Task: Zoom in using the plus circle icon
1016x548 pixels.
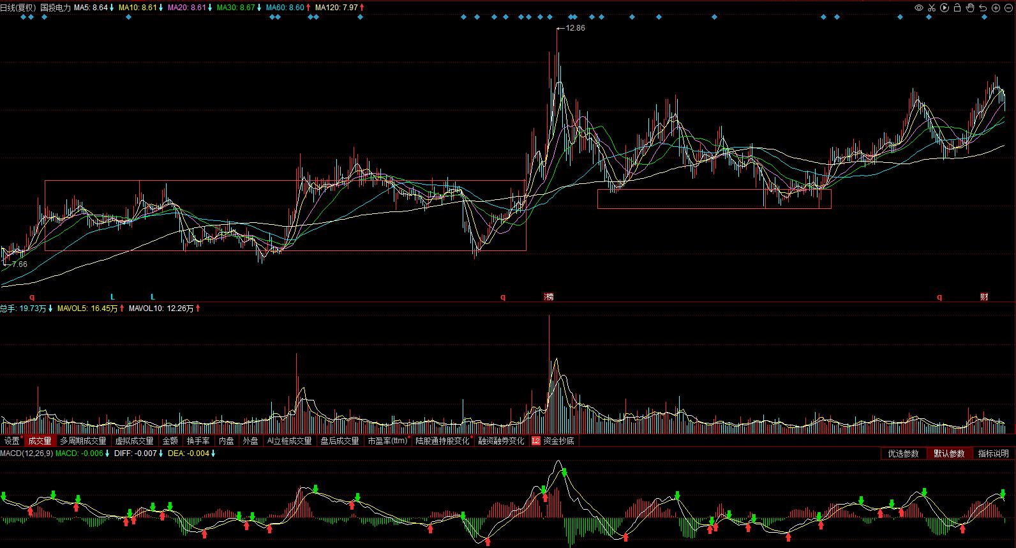Action: click(x=996, y=8)
